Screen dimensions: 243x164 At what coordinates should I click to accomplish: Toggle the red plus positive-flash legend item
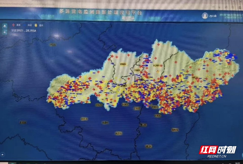click(x=16, y=25)
